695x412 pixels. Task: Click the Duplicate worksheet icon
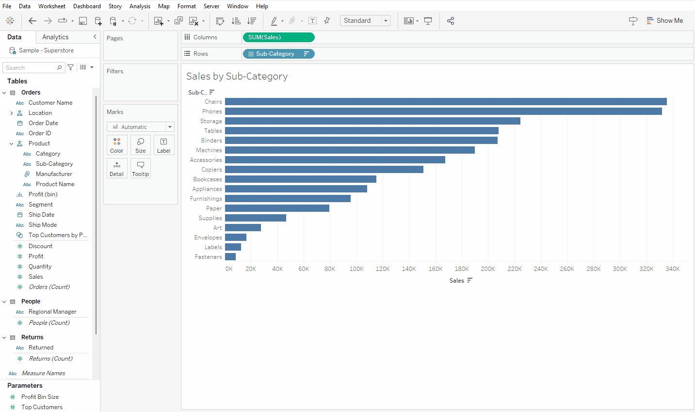178,21
